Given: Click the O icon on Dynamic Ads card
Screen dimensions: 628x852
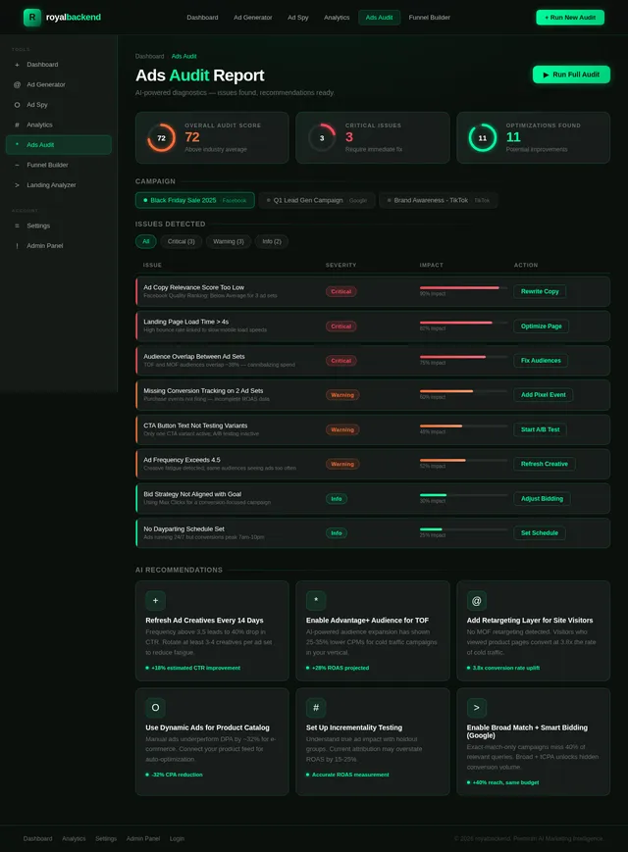Looking at the screenshot, I should (x=155, y=708).
